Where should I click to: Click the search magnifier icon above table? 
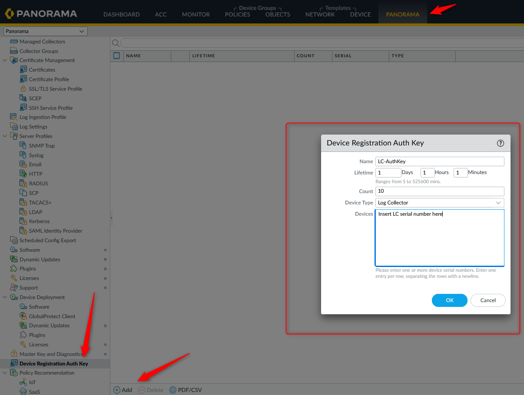click(x=116, y=43)
